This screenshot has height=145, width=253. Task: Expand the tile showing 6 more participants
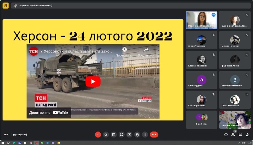(201, 120)
